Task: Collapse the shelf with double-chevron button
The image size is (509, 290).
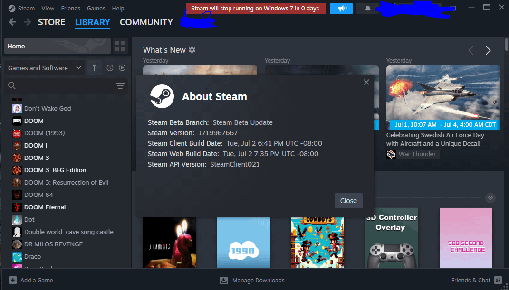Action: (490, 198)
